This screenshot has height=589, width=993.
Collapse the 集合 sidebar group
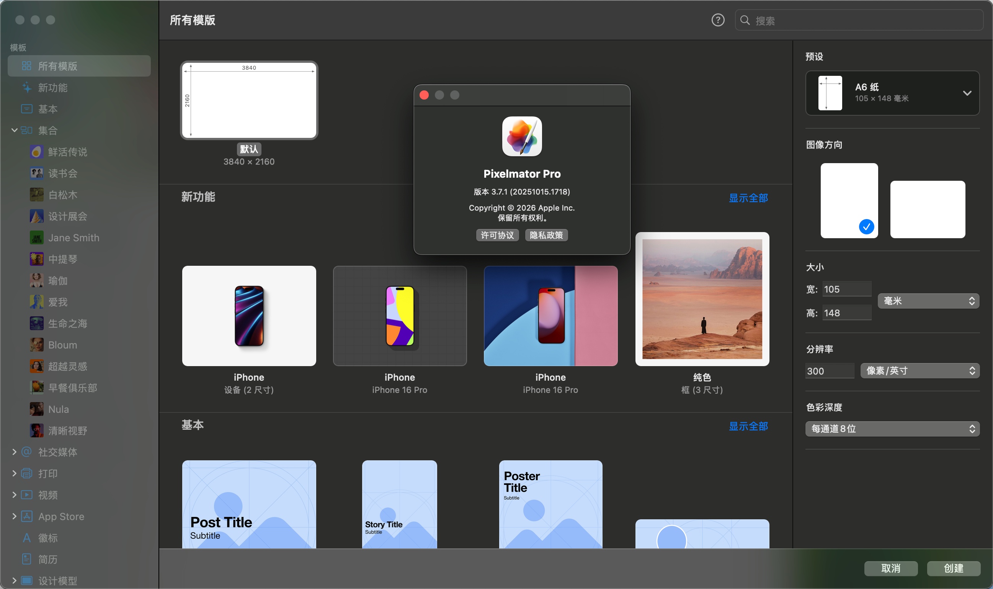tap(14, 130)
